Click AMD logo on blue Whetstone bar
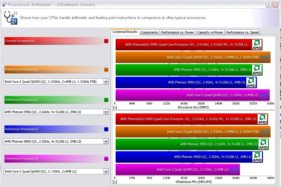 [257, 157]
